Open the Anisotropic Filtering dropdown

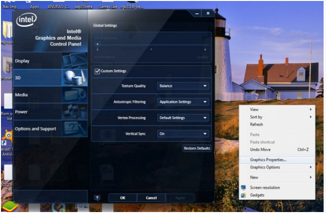(x=183, y=102)
